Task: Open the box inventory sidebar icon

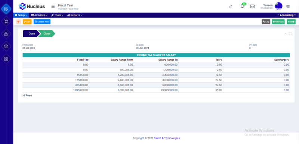Action: click(6, 46)
